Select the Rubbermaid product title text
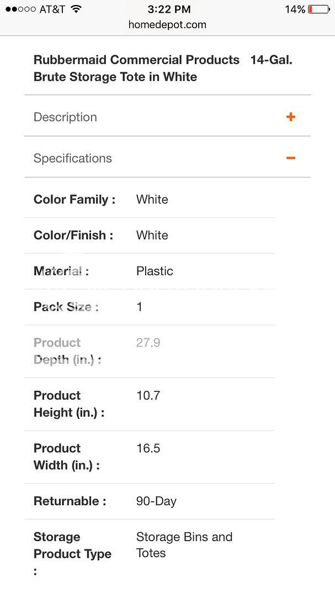The image size is (335, 597). pos(163,68)
